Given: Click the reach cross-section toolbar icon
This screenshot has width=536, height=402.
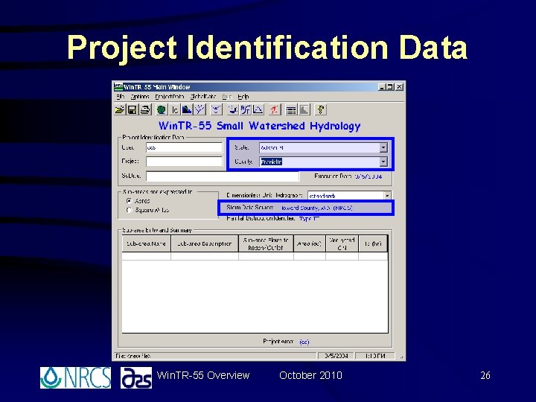Looking at the screenshot, I should click(x=216, y=109).
